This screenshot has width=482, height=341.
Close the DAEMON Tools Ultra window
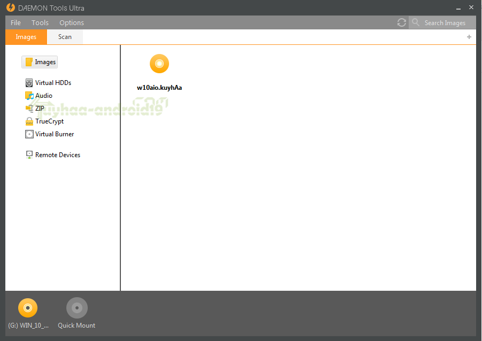point(471,7)
